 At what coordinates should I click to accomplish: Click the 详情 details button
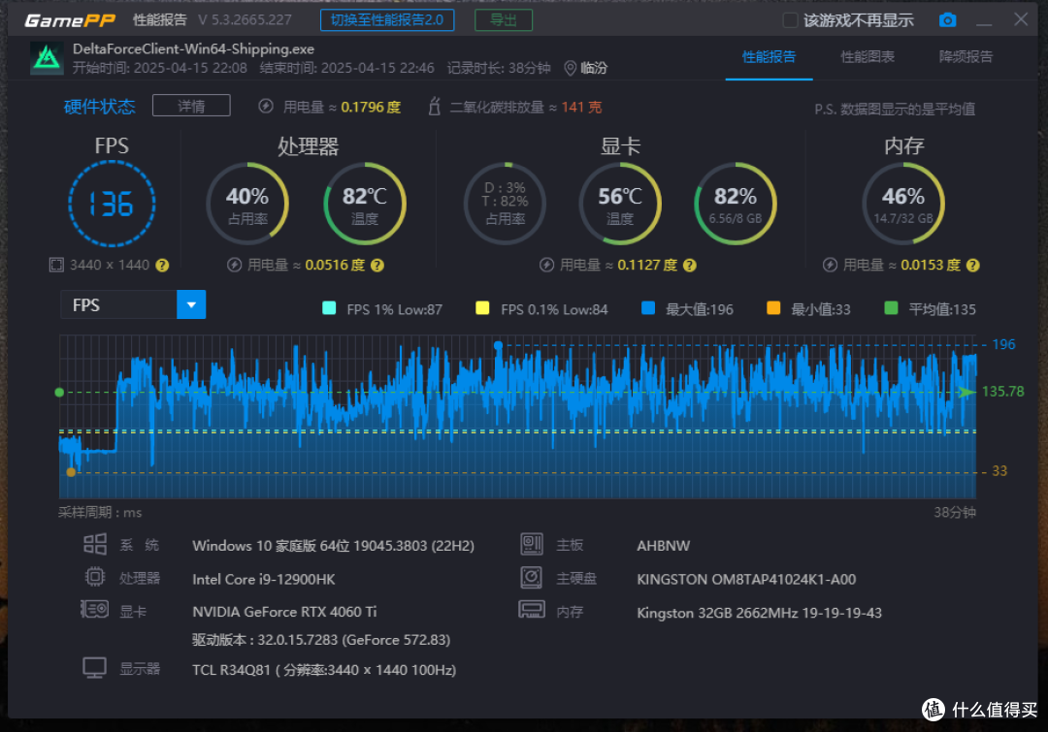coord(191,106)
